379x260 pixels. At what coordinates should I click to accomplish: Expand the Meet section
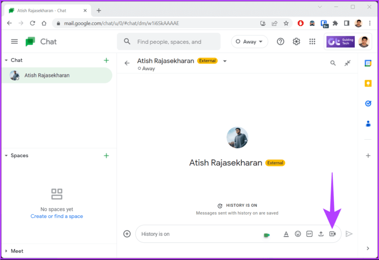point(6,251)
